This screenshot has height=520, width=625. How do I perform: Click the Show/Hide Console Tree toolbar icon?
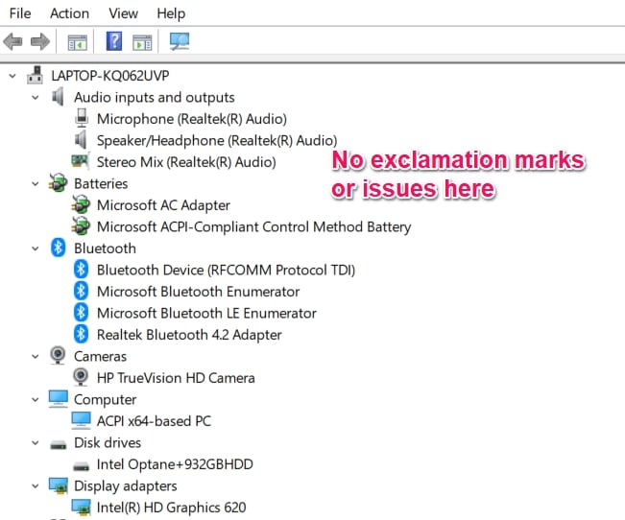click(x=78, y=42)
